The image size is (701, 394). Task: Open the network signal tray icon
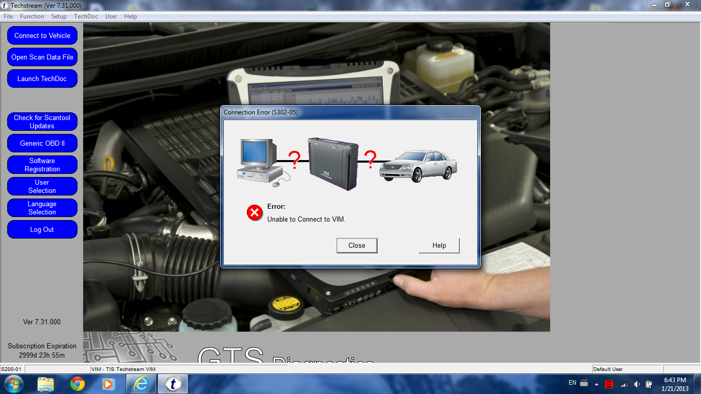pos(624,384)
